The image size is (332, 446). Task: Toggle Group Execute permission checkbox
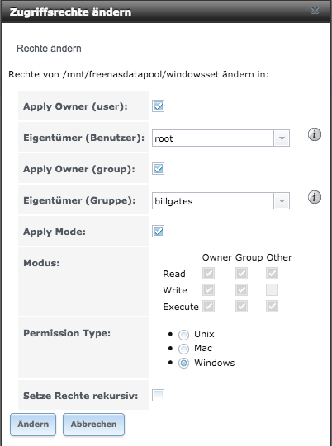coord(241,307)
